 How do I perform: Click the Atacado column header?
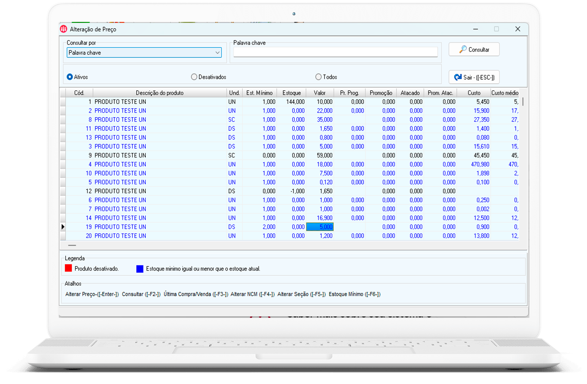(410, 93)
